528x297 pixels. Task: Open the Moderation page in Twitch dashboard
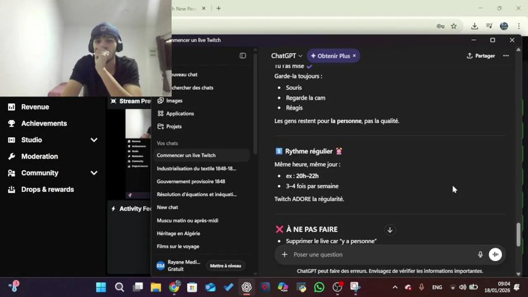[40, 156]
